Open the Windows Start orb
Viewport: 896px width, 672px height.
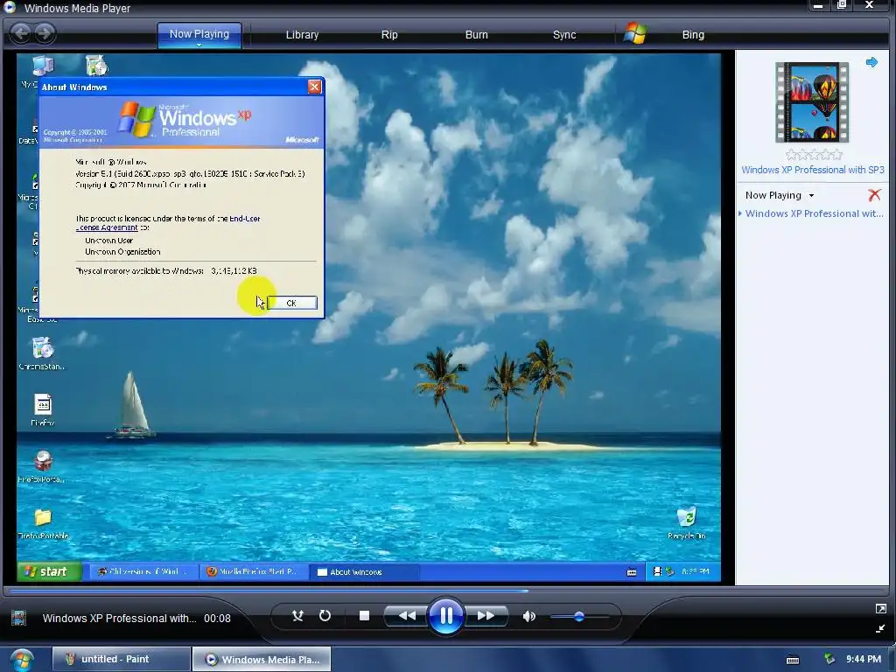point(22,660)
